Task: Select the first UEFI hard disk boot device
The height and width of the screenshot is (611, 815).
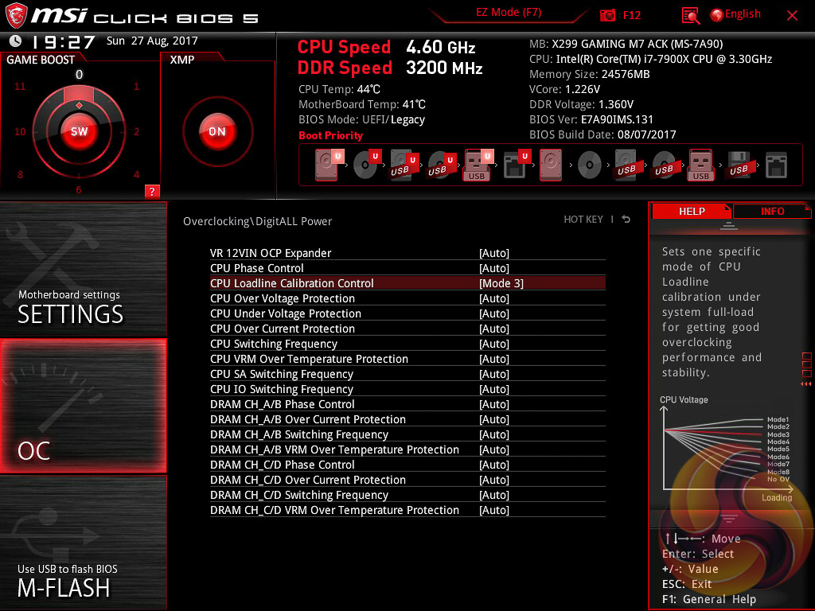Action: 328,164
